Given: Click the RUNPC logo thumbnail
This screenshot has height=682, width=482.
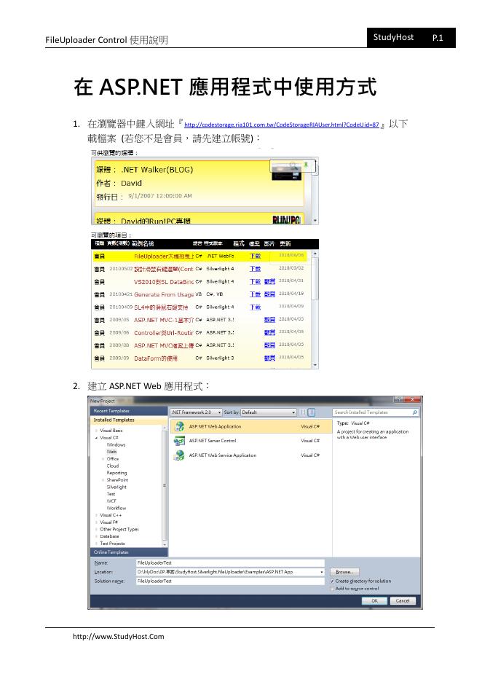Looking at the screenshot, I should (286, 221).
